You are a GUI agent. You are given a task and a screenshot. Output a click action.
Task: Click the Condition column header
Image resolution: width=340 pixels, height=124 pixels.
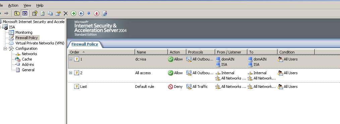[296, 52]
